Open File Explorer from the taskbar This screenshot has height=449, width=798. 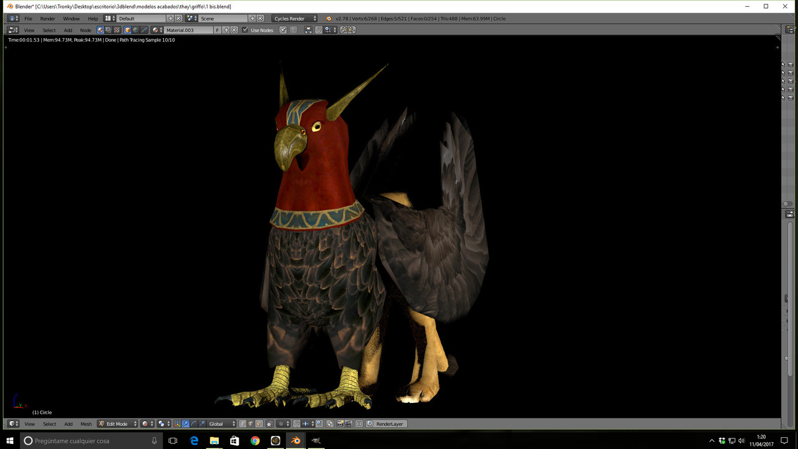click(214, 440)
